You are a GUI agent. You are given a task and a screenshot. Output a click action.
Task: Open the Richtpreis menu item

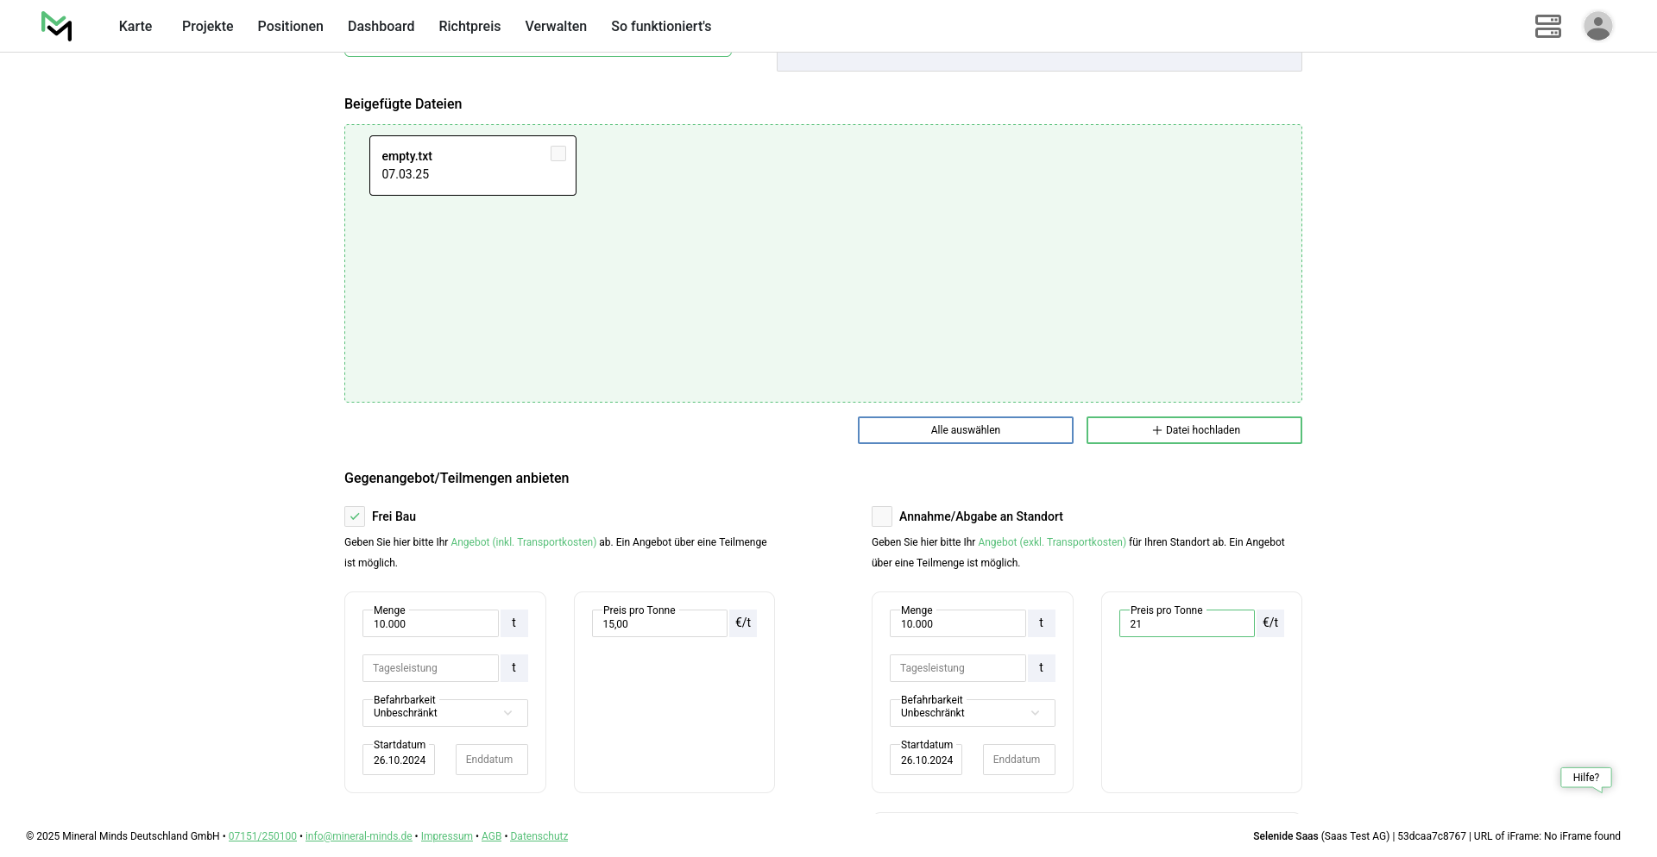tap(469, 26)
